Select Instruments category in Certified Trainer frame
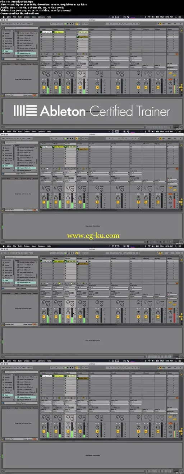The image size is (184, 474). point(8,39)
